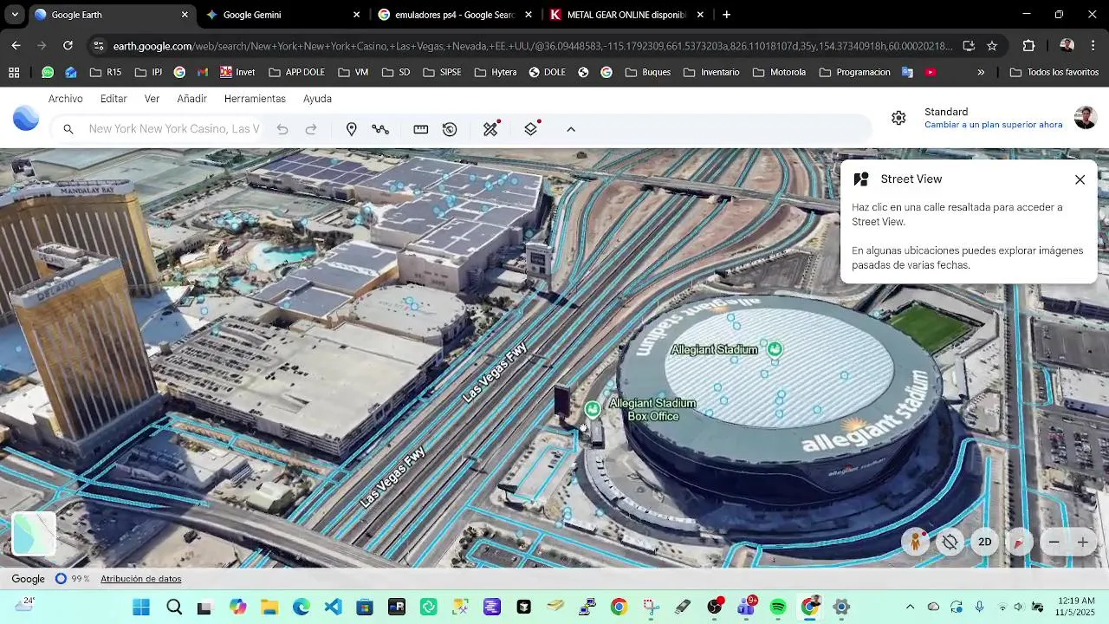Open the settings gear in Google Earth
Viewport: 1109px width, 624px height.
point(898,118)
